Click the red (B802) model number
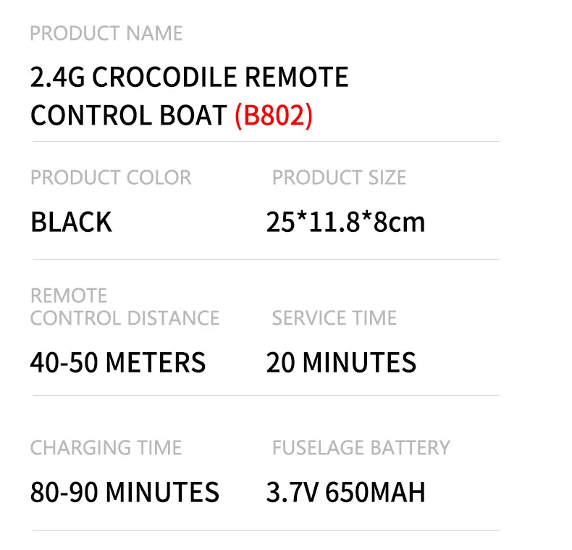This screenshot has height=550, width=572. pyautogui.click(x=273, y=116)
